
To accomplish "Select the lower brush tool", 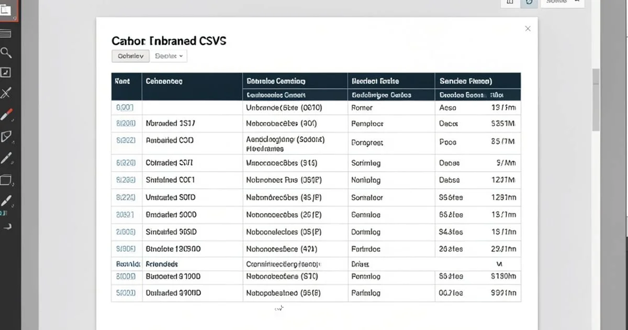I will pos(7,200).
